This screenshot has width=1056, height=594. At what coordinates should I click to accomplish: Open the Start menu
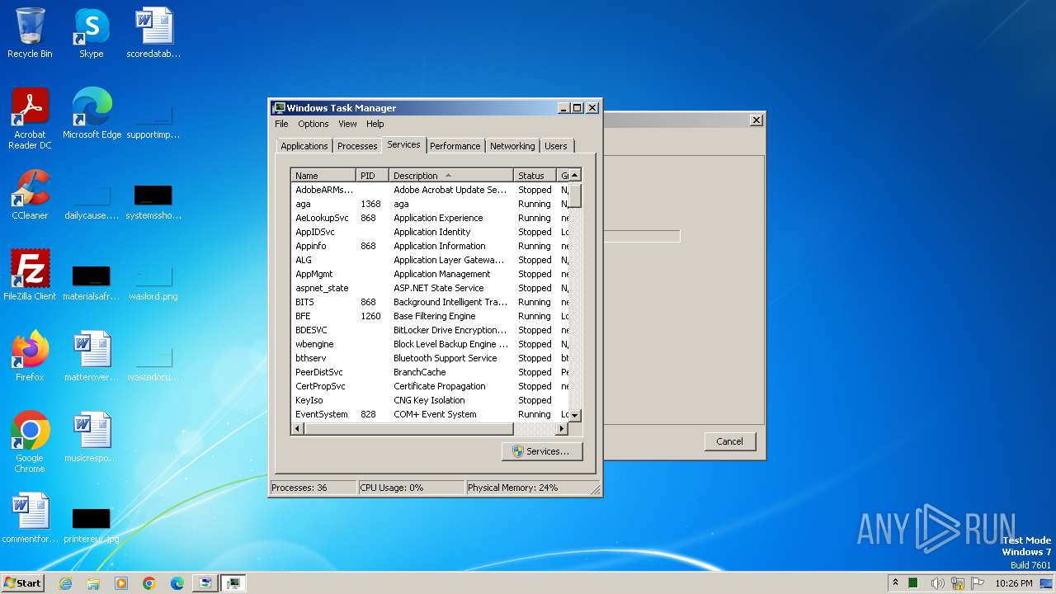click(x=23, y=583)
